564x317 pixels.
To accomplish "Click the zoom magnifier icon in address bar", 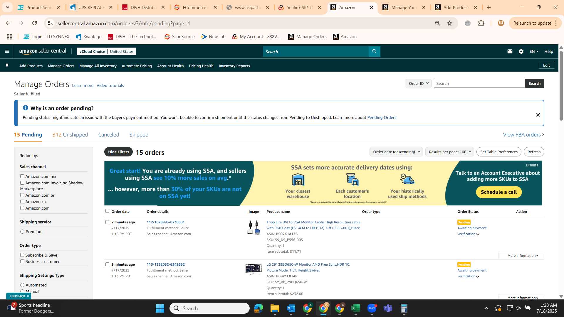I will point(438,23).
